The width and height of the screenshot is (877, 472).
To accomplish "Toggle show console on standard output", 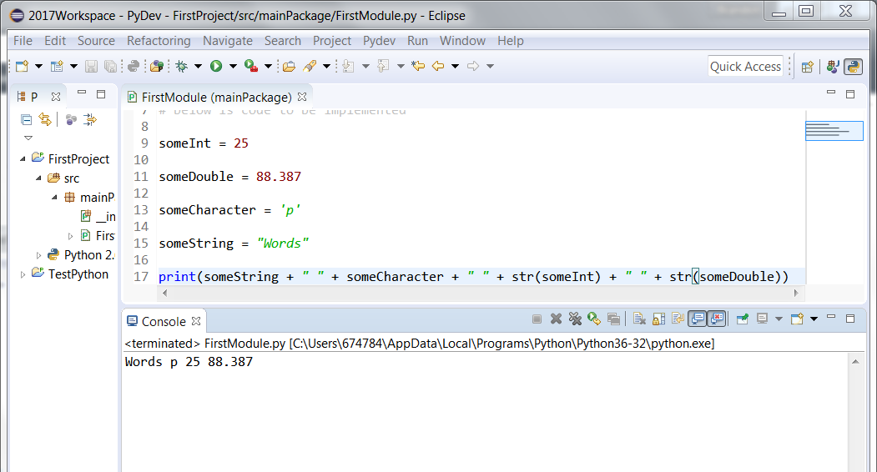I will click(697, 319).
